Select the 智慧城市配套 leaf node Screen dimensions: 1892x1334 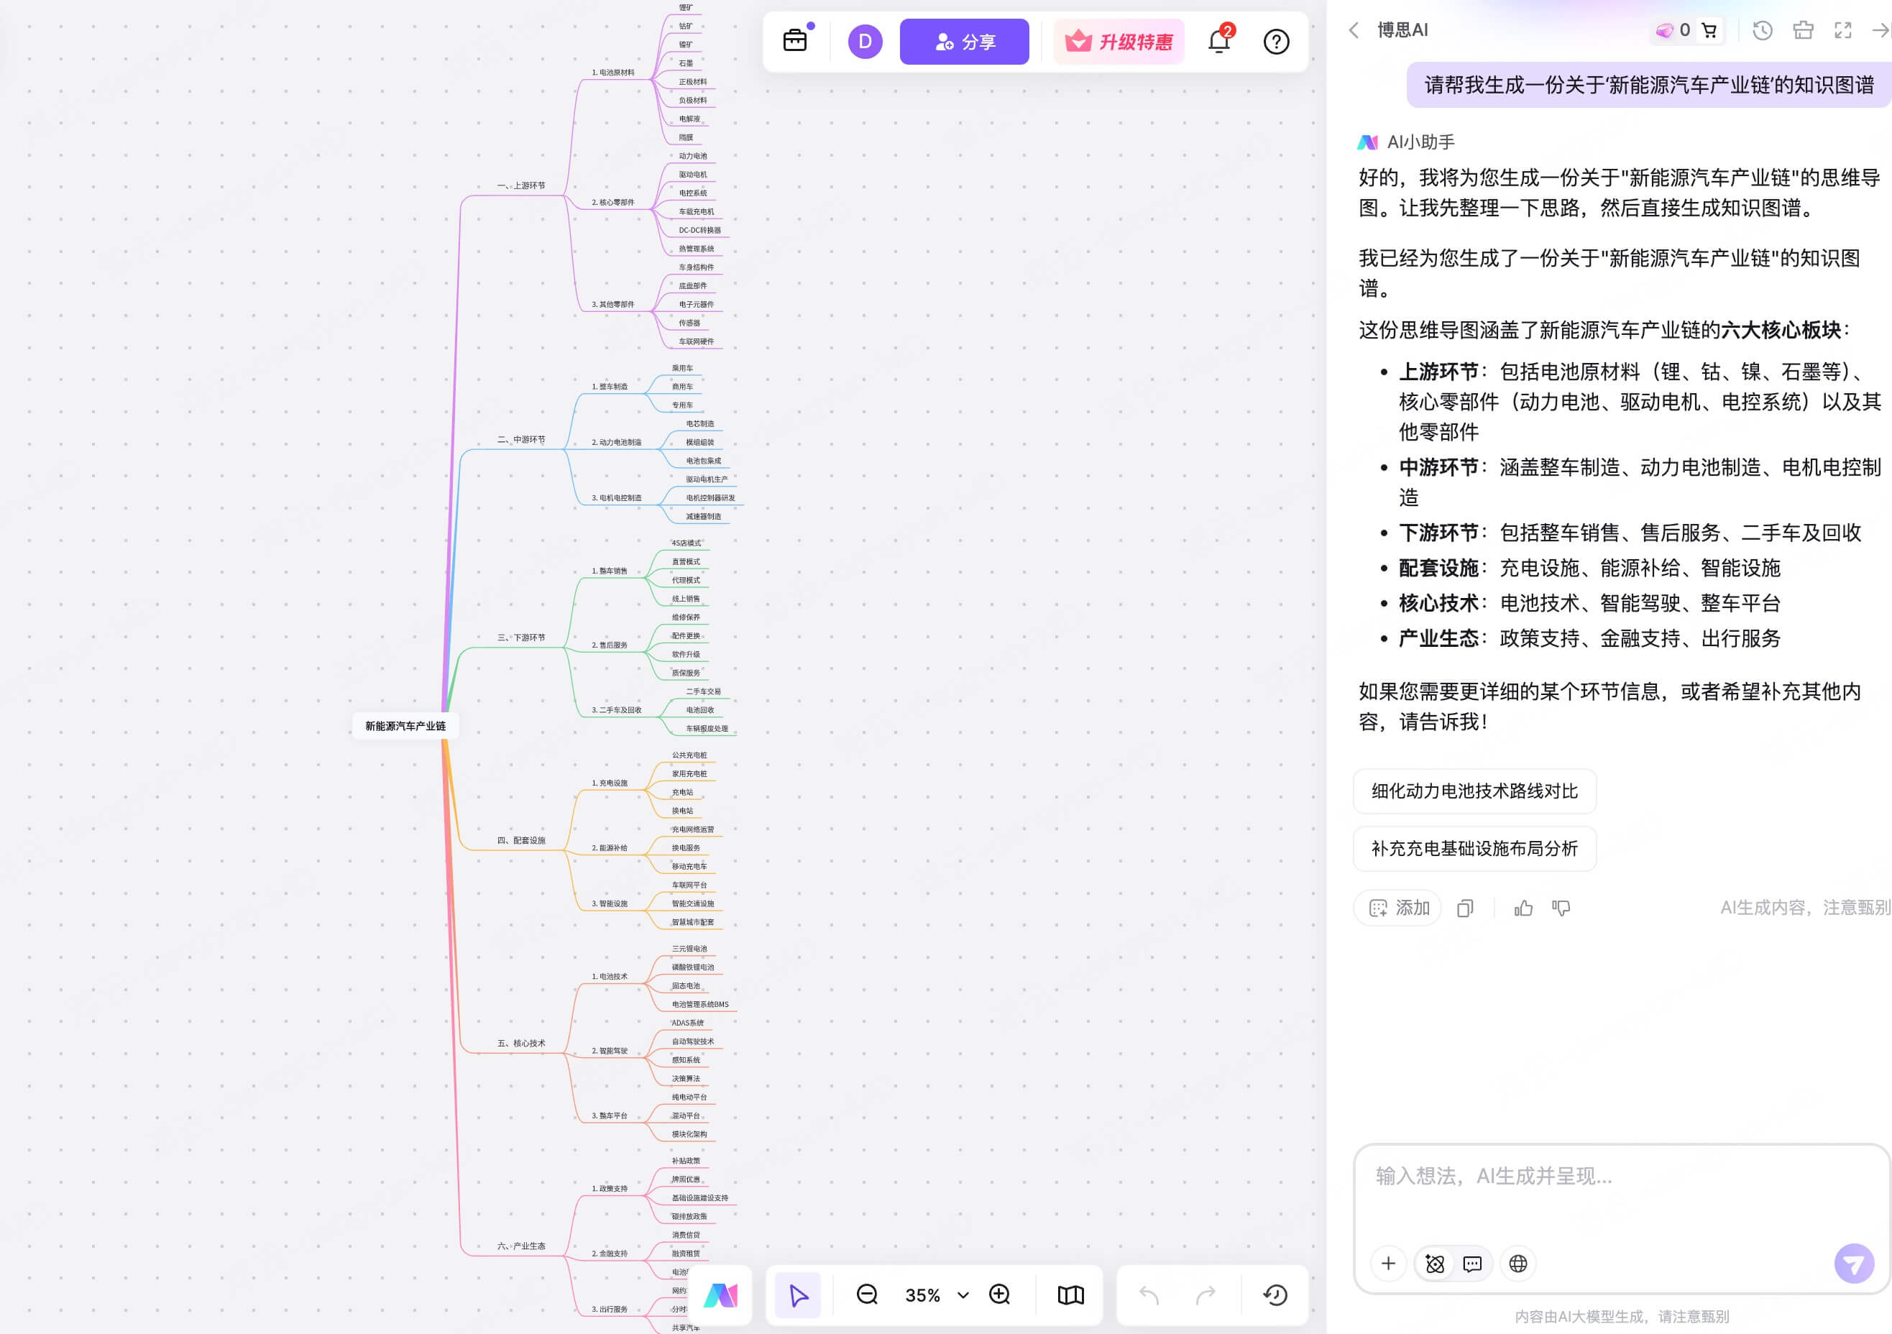point(692,922)
